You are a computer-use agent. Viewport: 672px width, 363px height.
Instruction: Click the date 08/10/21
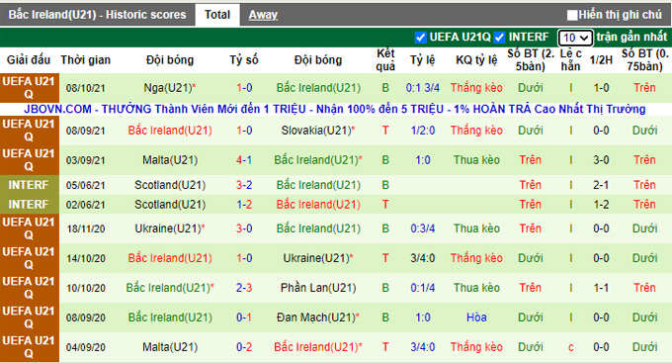pos(85,88)
